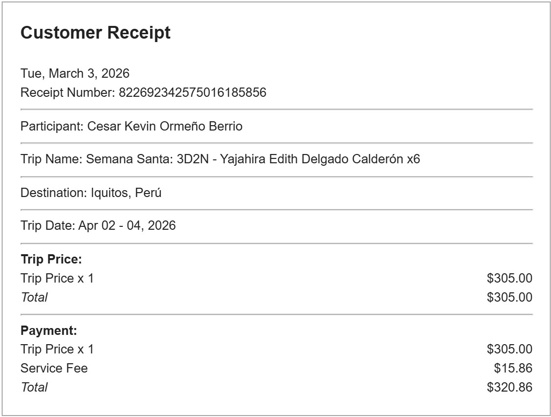This screenshot has height=417, width=551.
Task: Click the $305.00 amount beside the Trip Price section's Trip Price x 1
Action: (x=509, y=278)
